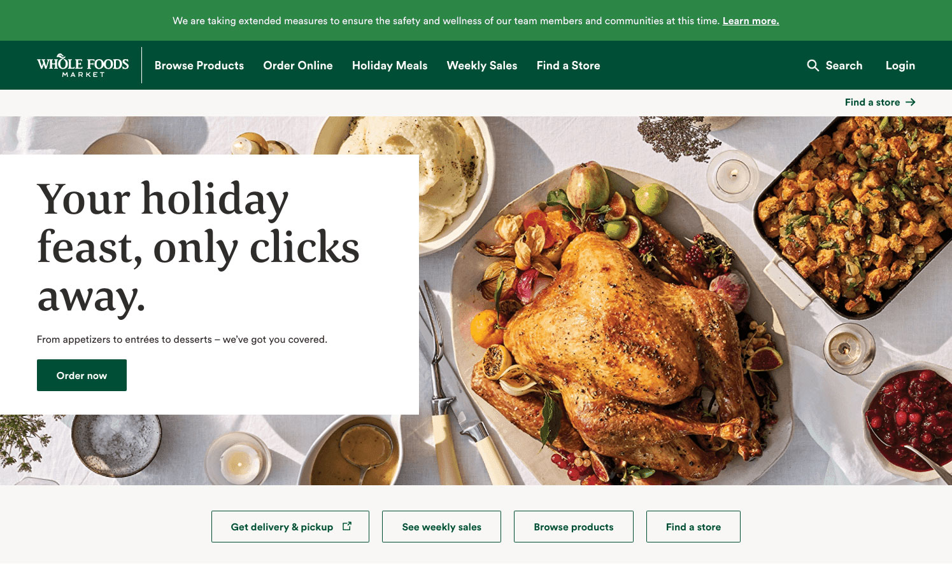This screenshot has width=952, height=566.
Task: Click the arrow next to Find a store
Action: click(x=911, y=102)
